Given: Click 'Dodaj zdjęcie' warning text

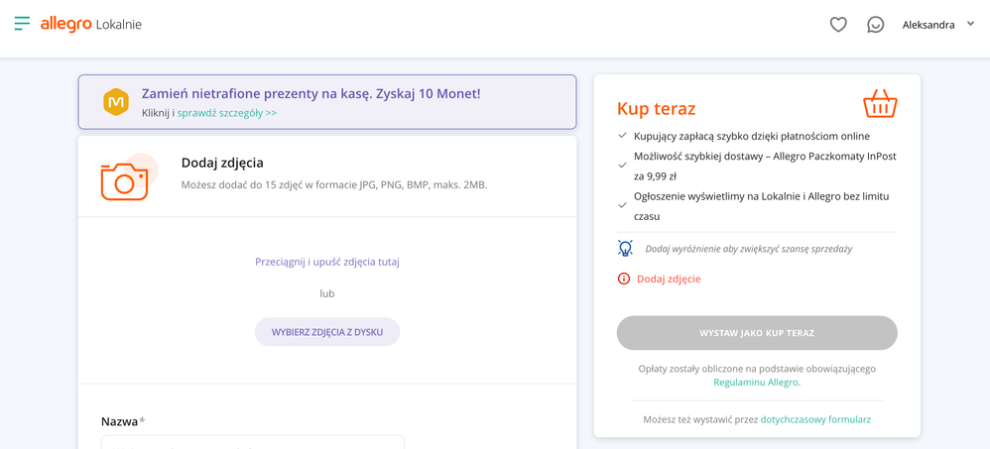Looking at the screenshot, I should coord(669,279).
